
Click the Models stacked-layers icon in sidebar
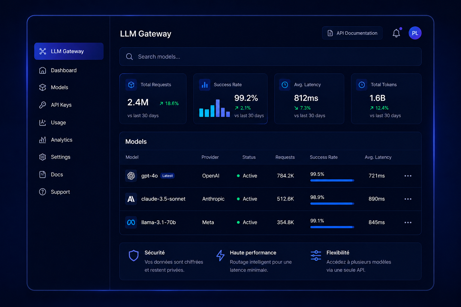43,87
